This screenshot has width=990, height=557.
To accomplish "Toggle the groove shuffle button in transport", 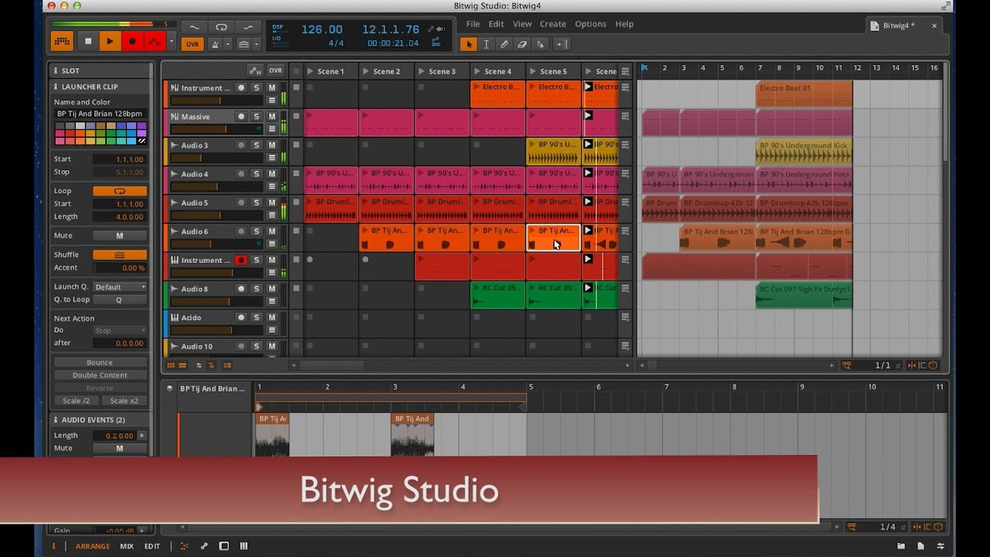I will coord(244,44).
